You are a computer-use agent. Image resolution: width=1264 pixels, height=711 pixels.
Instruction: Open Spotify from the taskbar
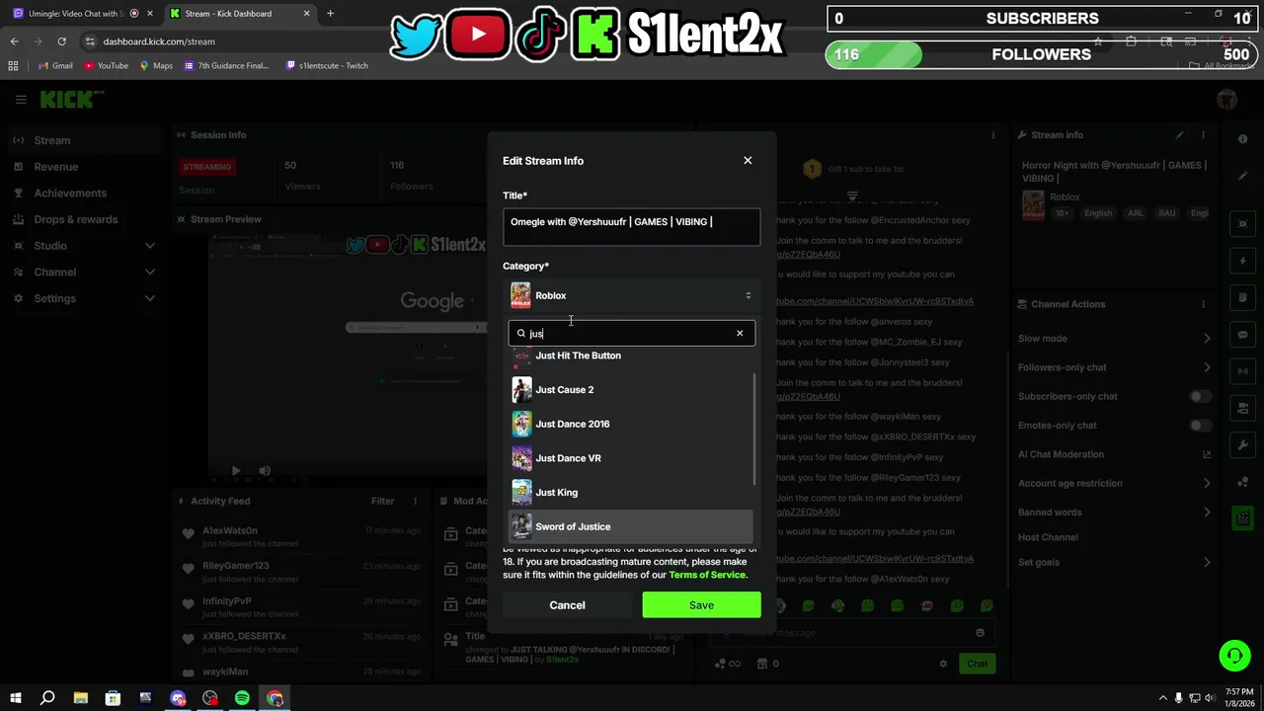tap(242, 698)
